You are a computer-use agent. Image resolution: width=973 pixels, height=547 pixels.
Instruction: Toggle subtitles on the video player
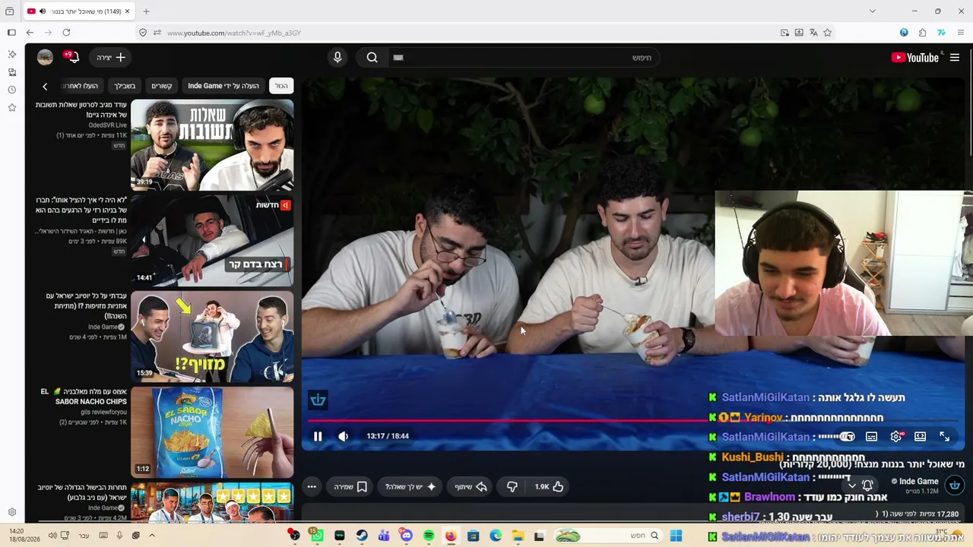point(871,437)
